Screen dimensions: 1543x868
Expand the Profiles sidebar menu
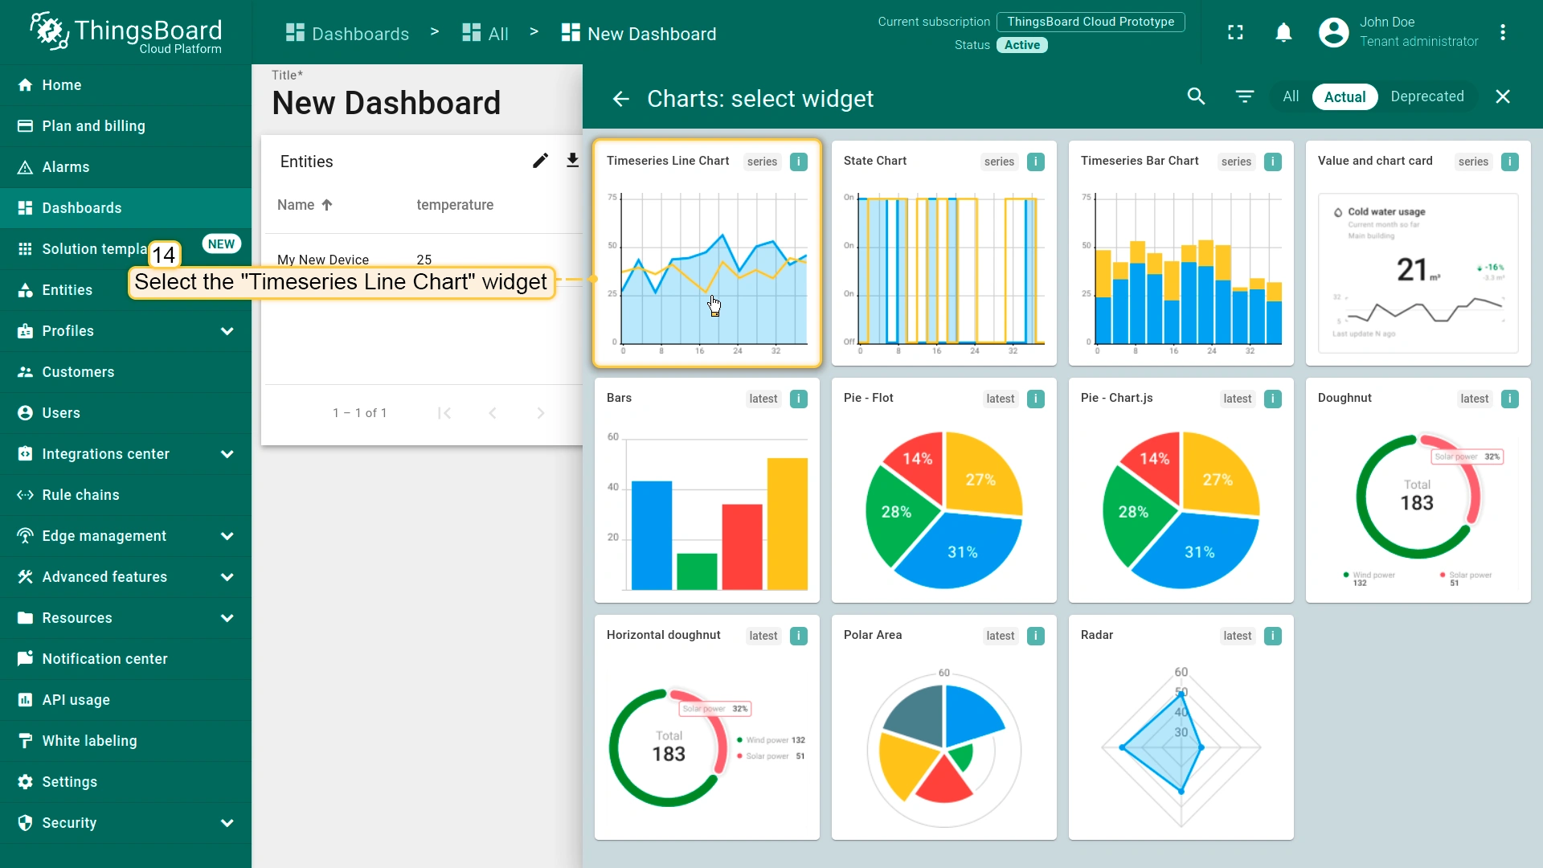click(x=227, y=331)
